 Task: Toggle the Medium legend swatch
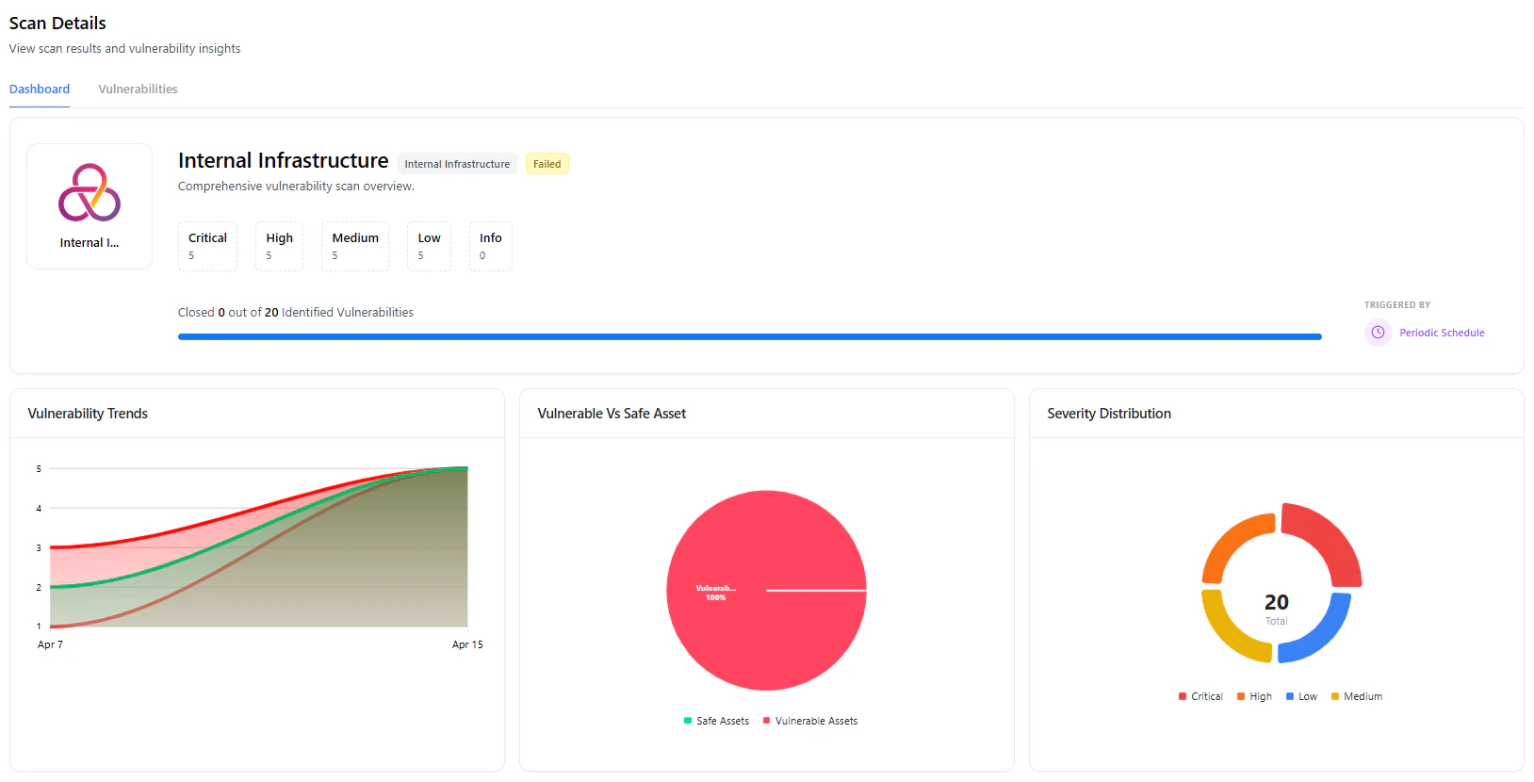pos(1335,696)
